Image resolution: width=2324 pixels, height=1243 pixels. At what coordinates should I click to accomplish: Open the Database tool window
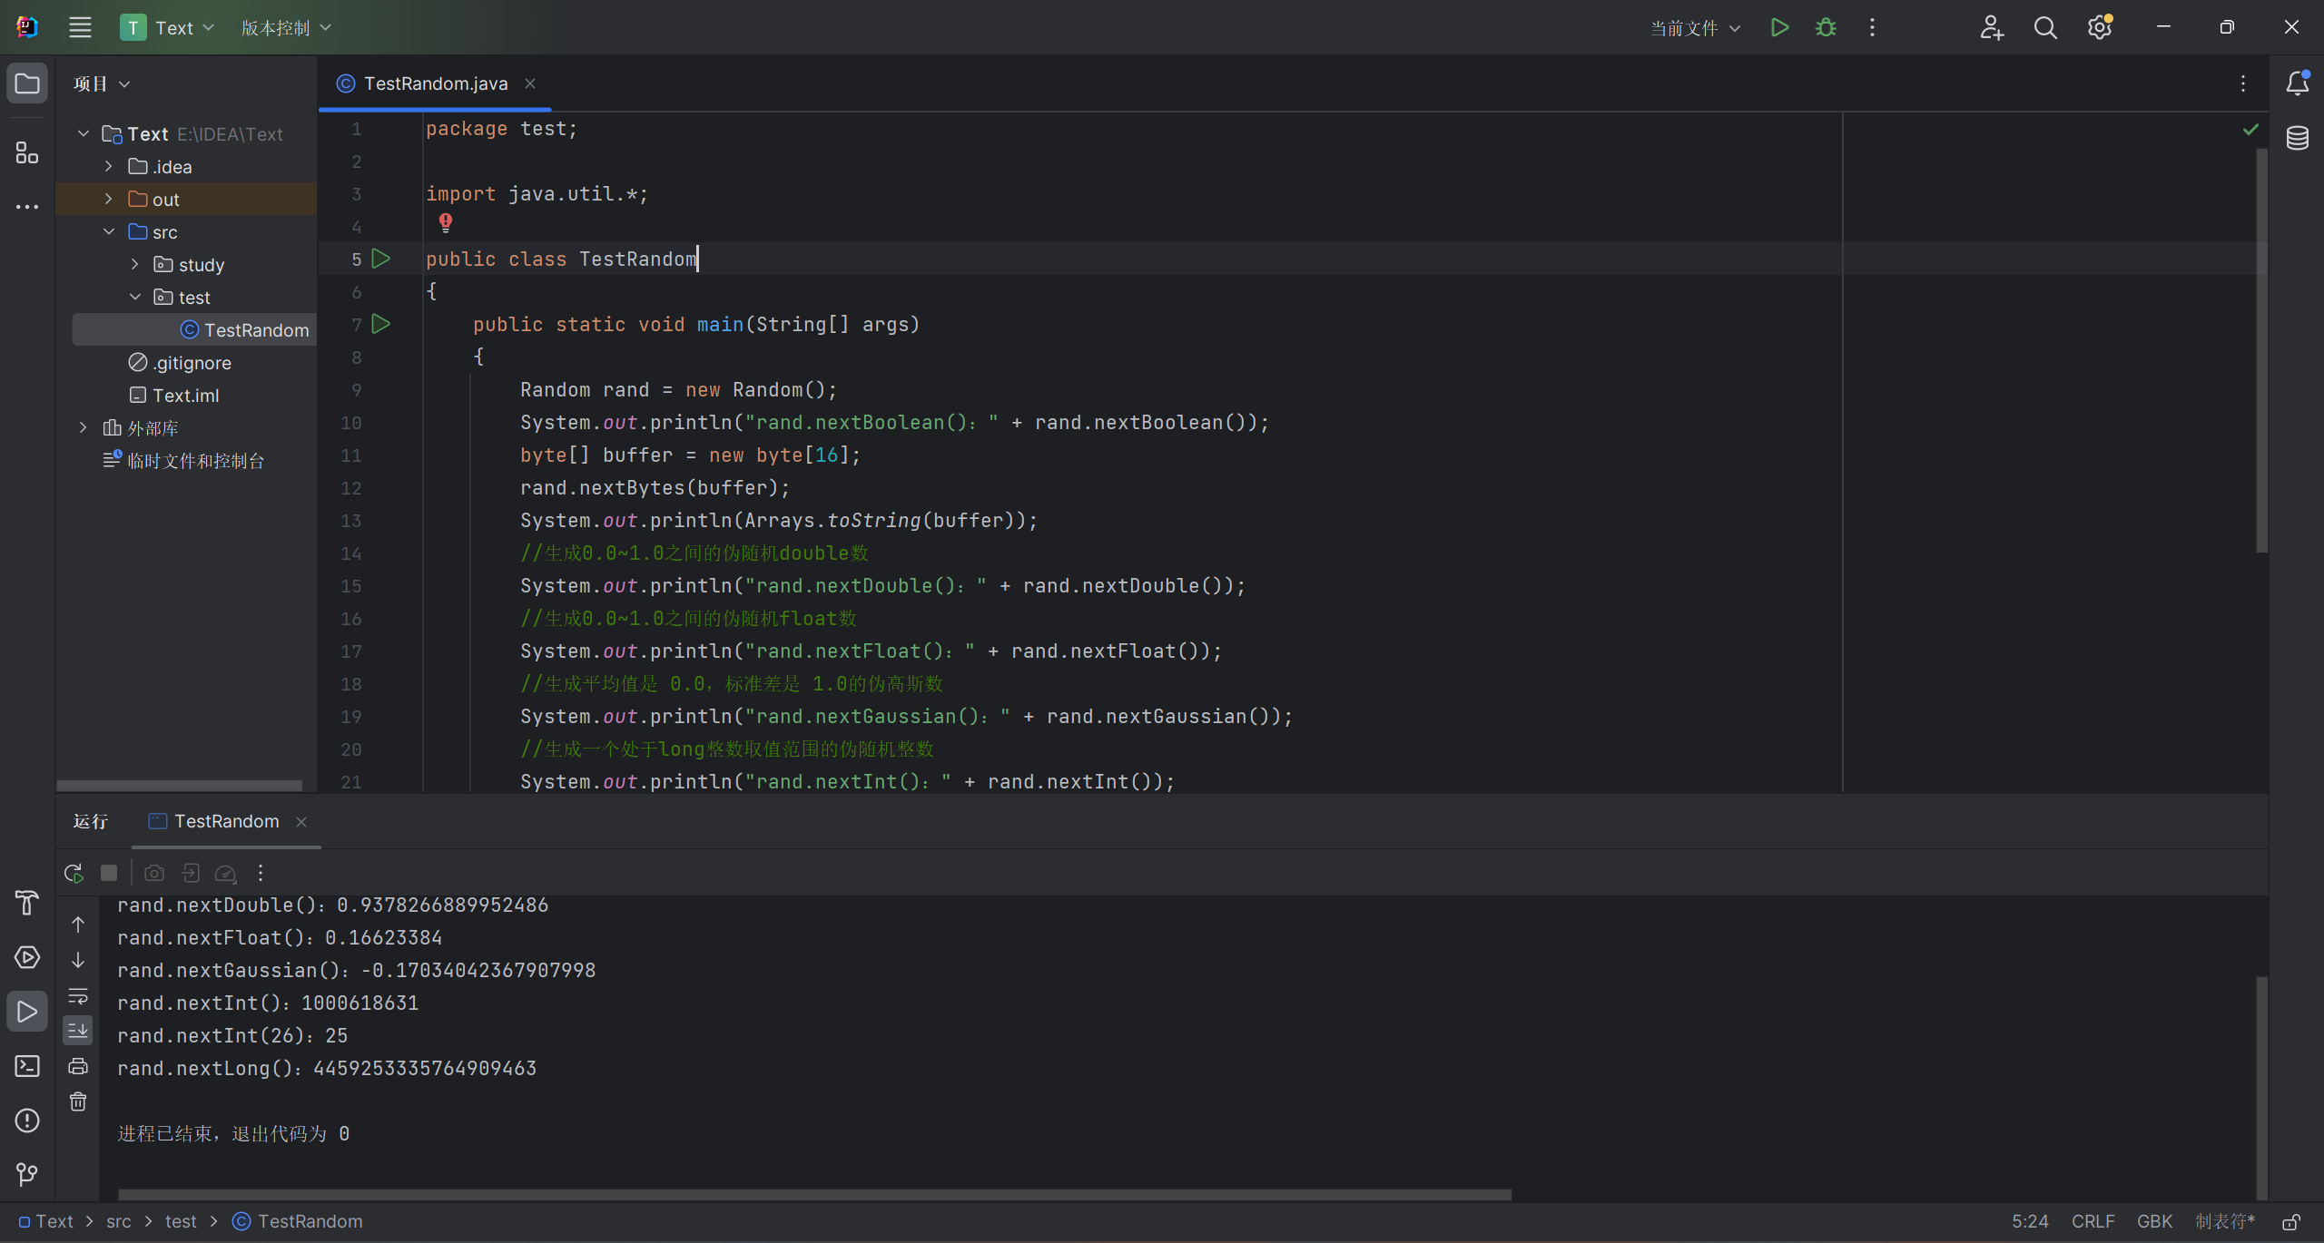coord(2297,138)
